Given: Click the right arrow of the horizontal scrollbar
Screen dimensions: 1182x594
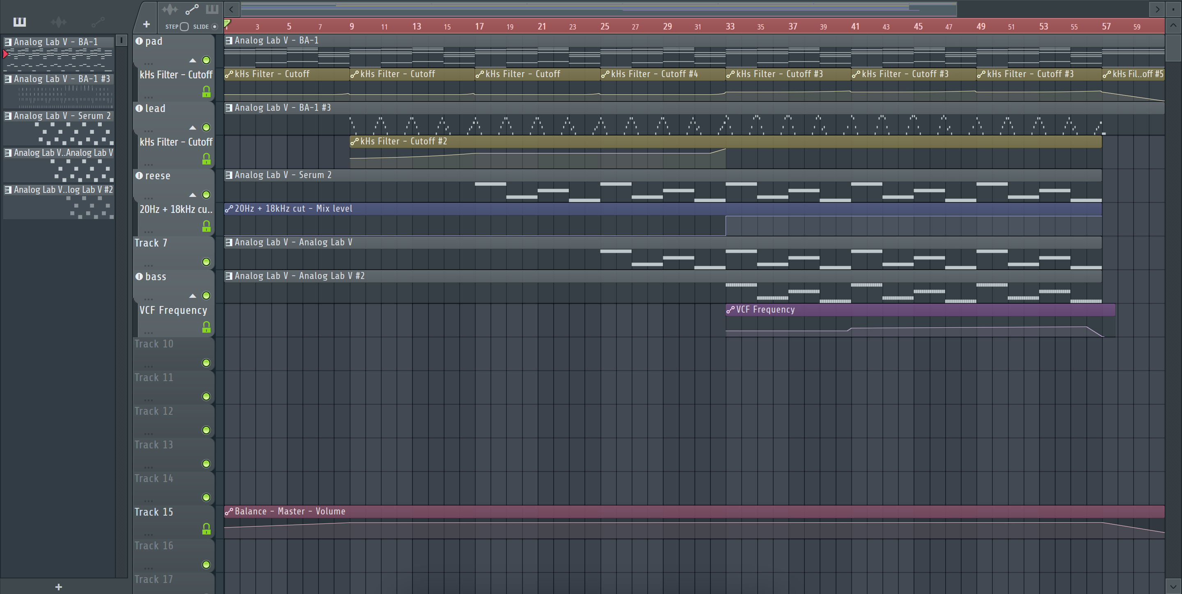Looking at the screenshot, I should click(1157, 9).
